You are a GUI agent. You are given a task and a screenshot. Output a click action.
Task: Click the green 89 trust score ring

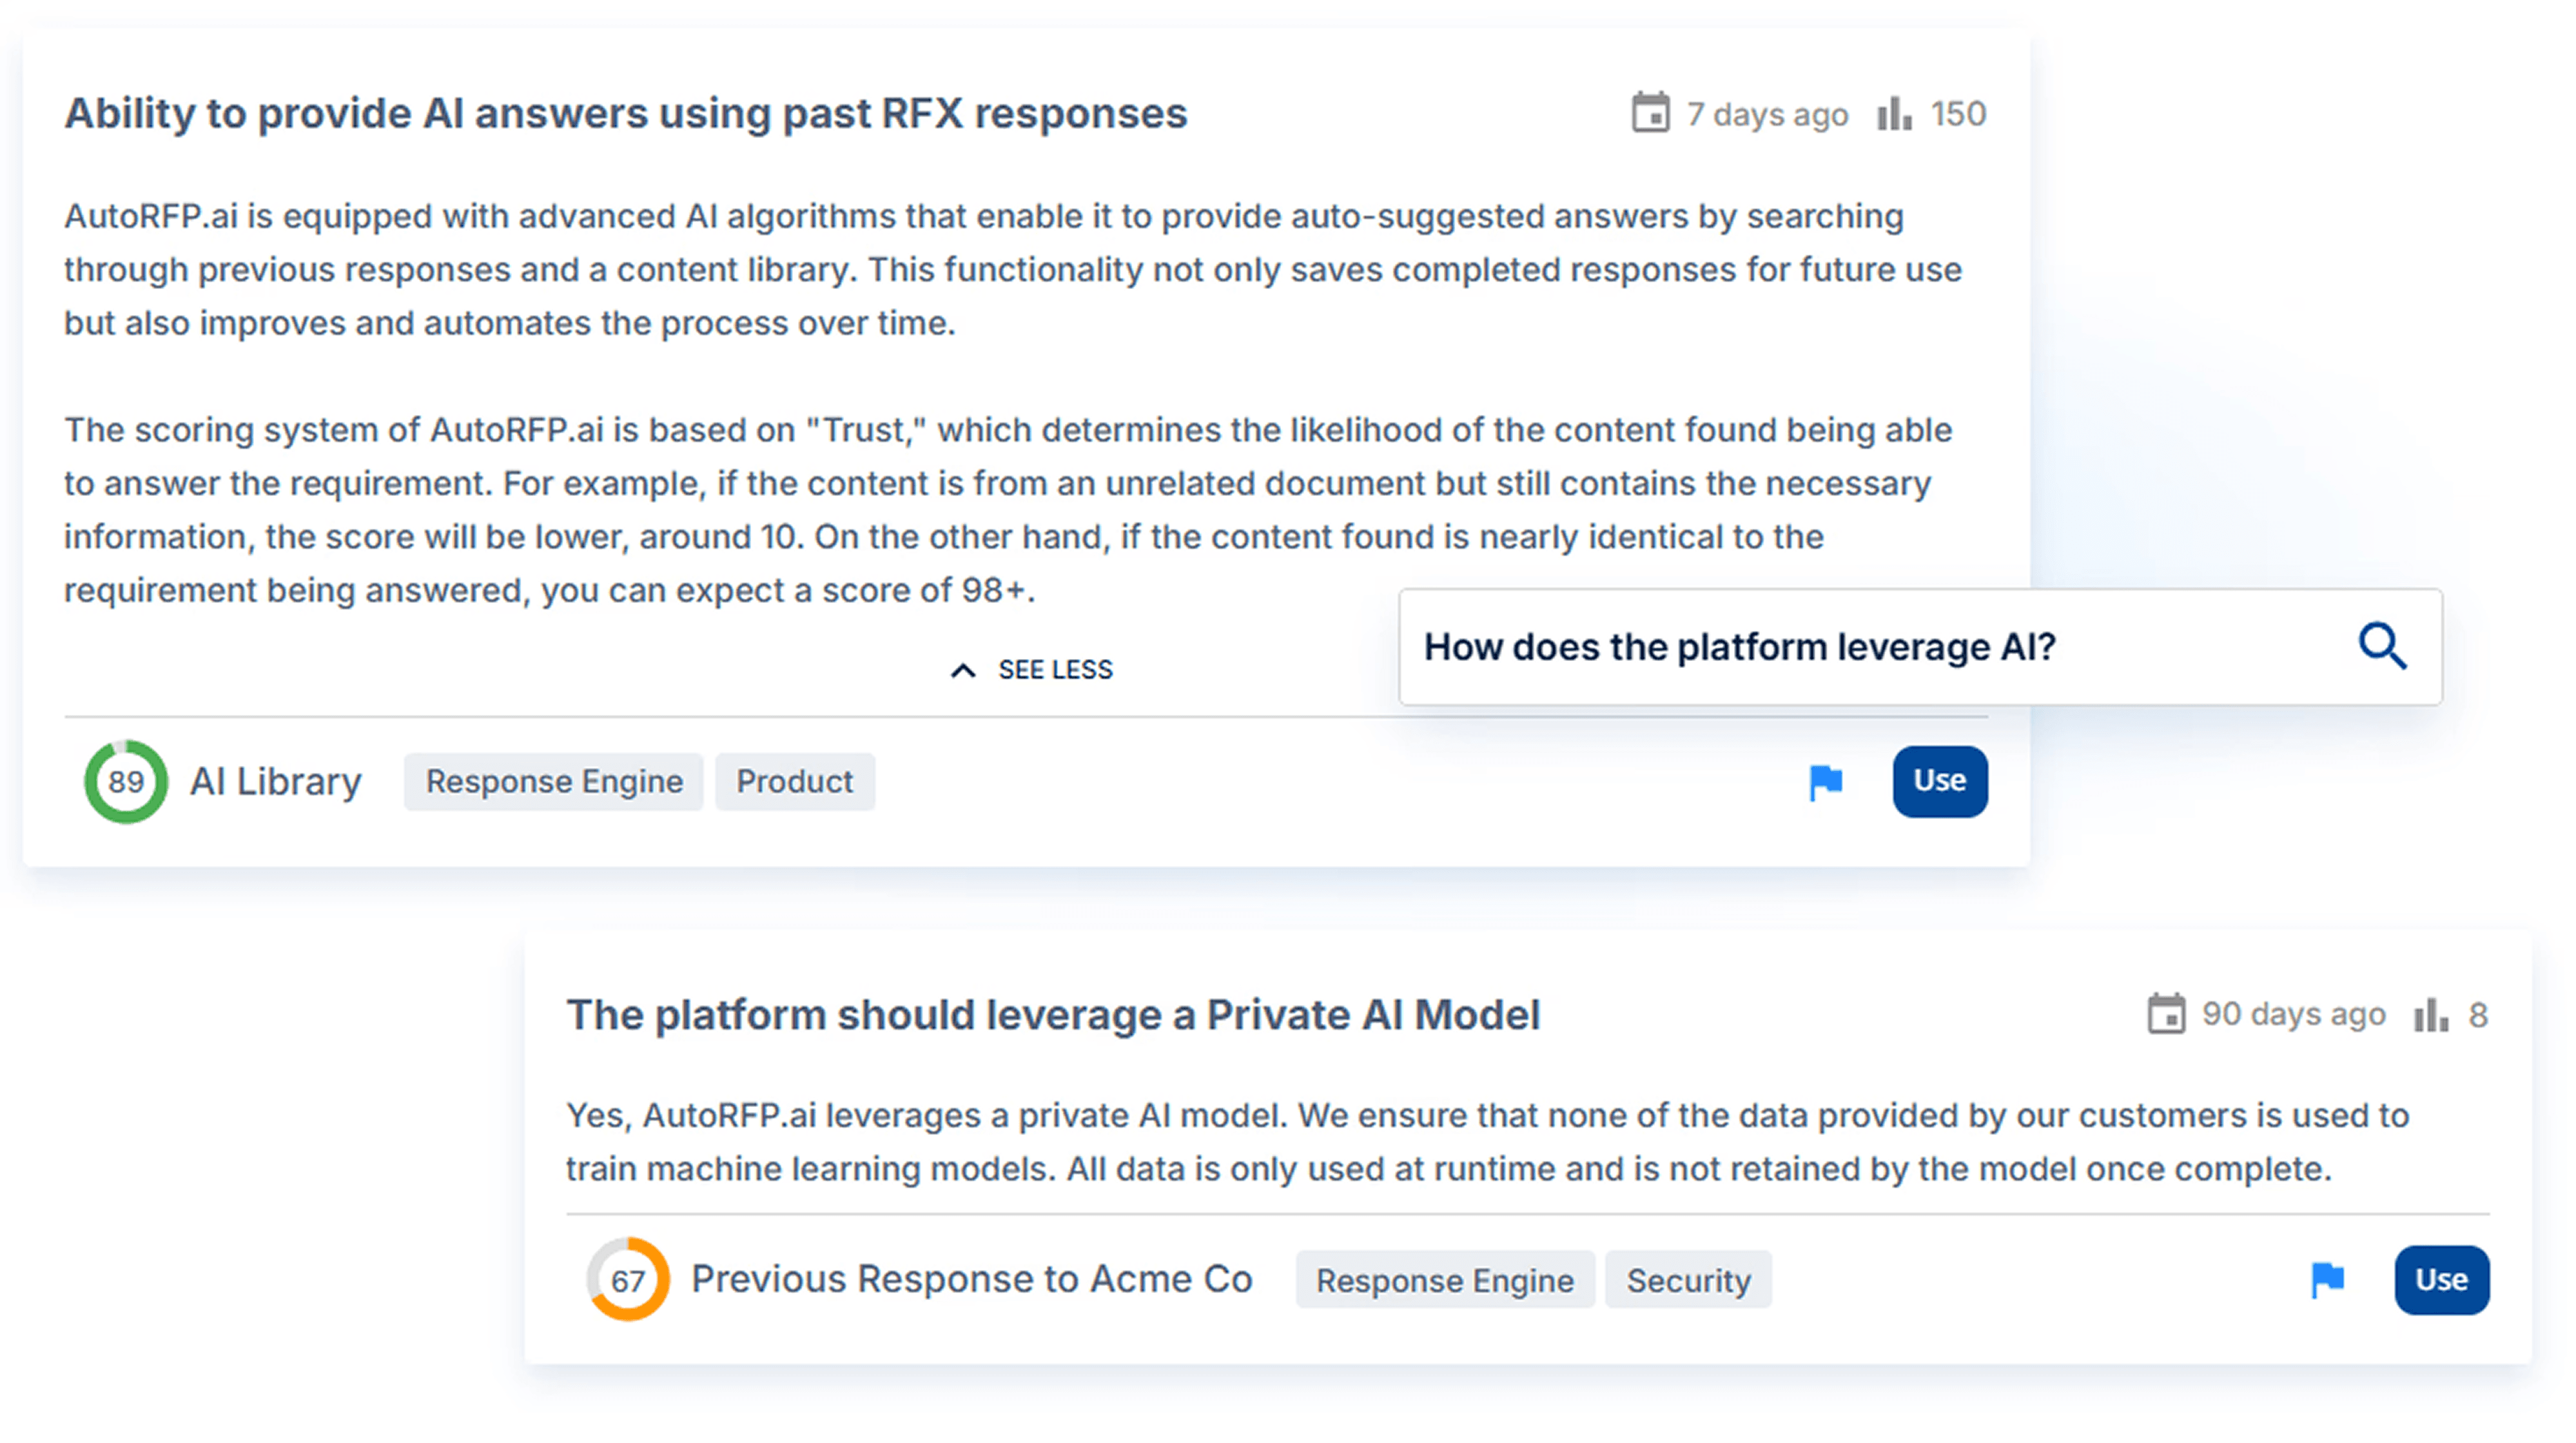pyautogui.click(x=126, y=781)
